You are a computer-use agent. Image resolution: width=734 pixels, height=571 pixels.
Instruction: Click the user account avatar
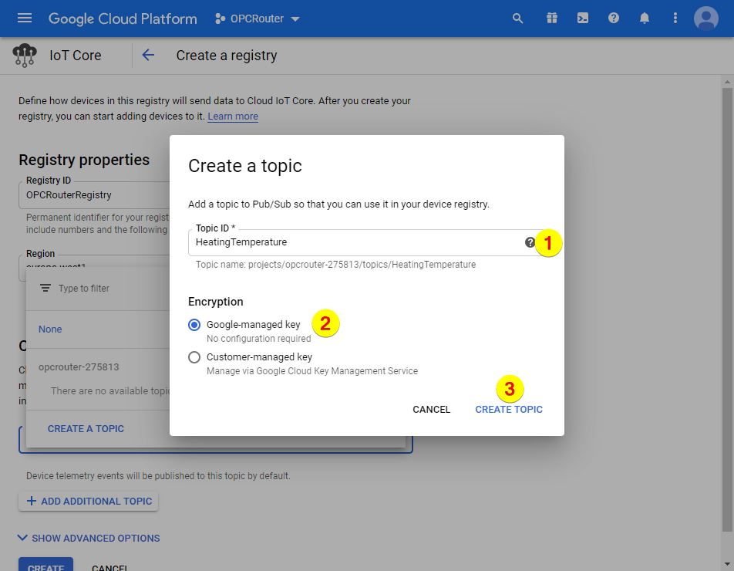click(705, 19)
